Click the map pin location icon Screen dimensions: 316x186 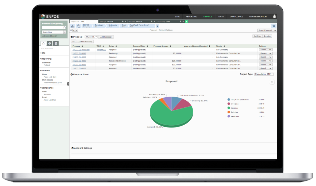157,26
